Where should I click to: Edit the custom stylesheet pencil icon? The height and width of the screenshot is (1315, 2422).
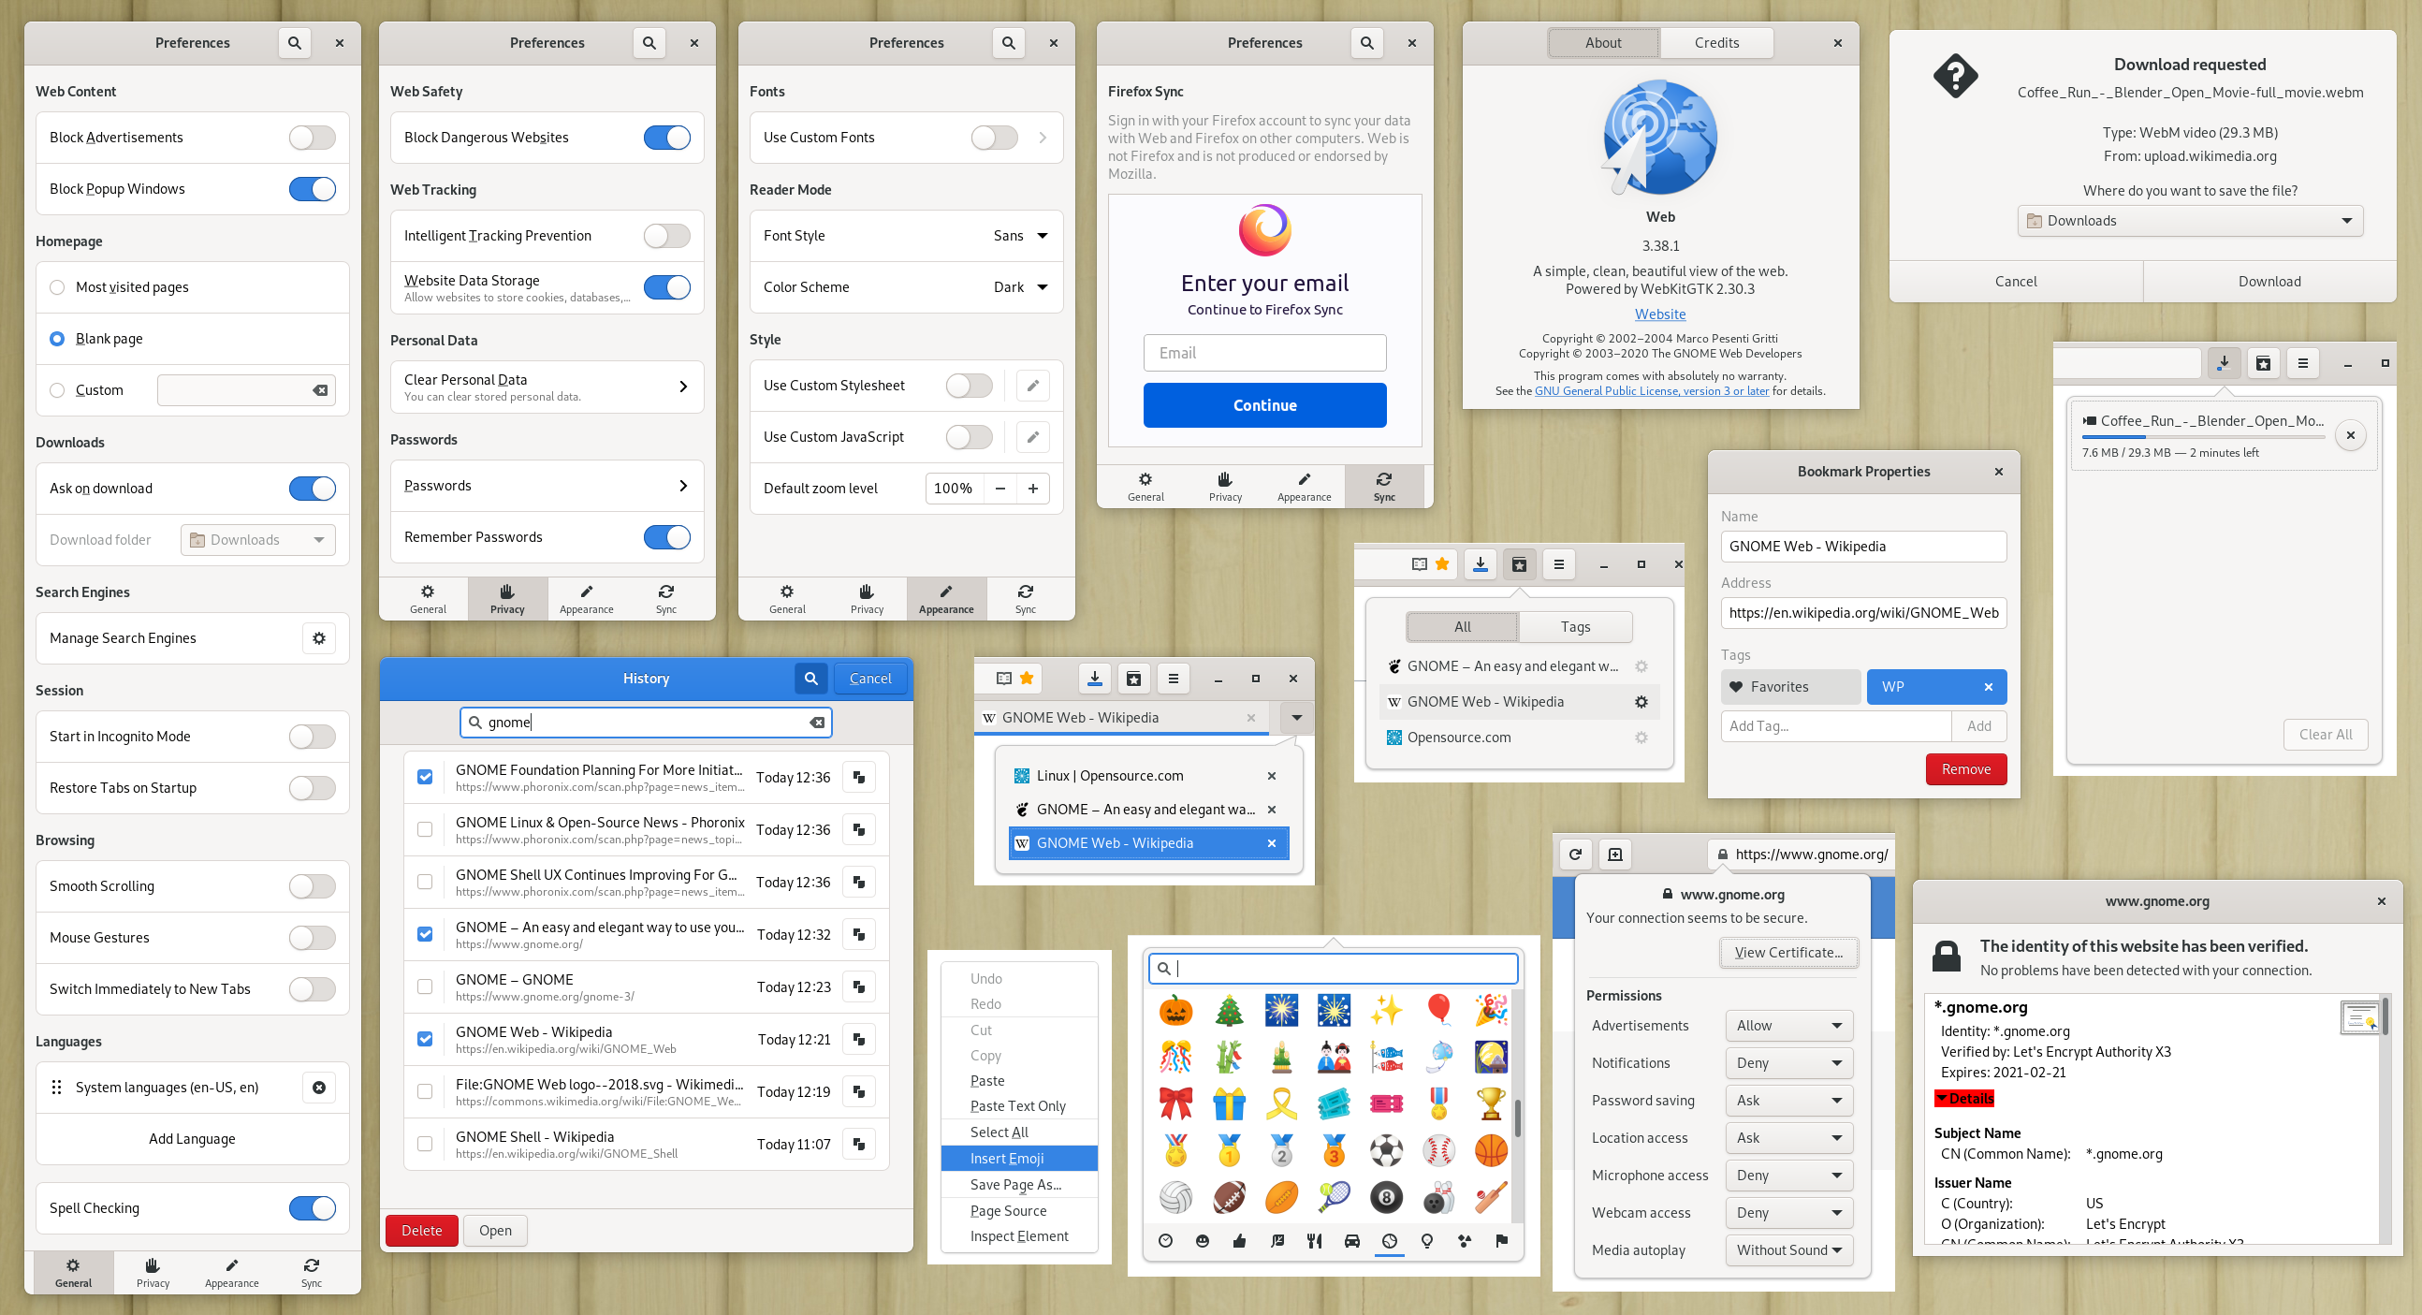[x=1032, y=385]
